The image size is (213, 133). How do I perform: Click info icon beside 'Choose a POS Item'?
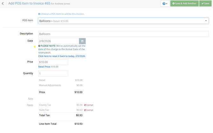click(39, 14)
